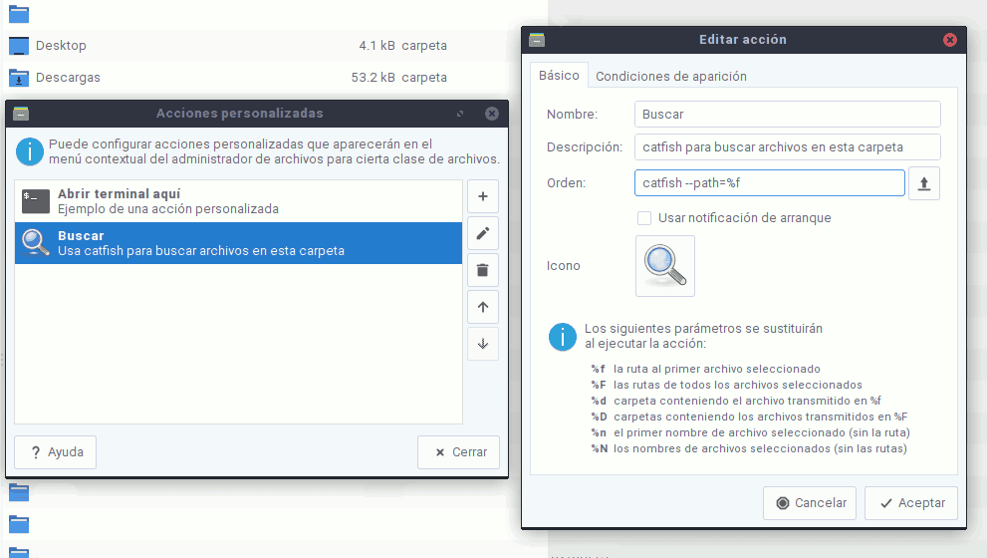Select the Básico tab
987x558 pixels.
pos(559,76)
